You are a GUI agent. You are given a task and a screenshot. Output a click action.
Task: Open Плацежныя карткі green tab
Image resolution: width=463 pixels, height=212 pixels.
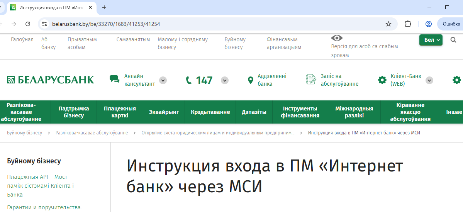click(x=120, y=112)
